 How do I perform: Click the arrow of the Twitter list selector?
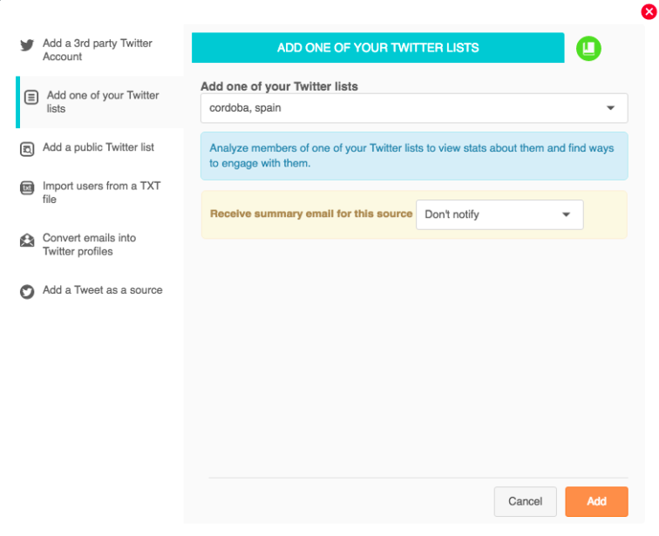point(610,108)
